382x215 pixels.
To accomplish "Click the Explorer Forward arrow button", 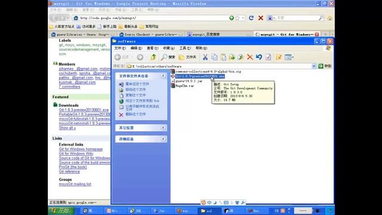I will 140,57.
